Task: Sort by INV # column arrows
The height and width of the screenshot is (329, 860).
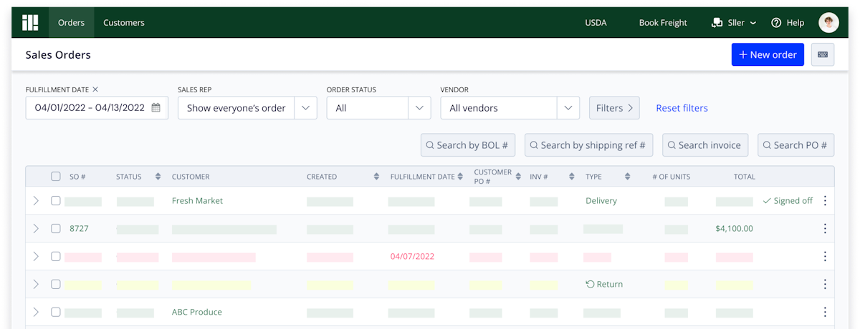Action: pos(571,177)
